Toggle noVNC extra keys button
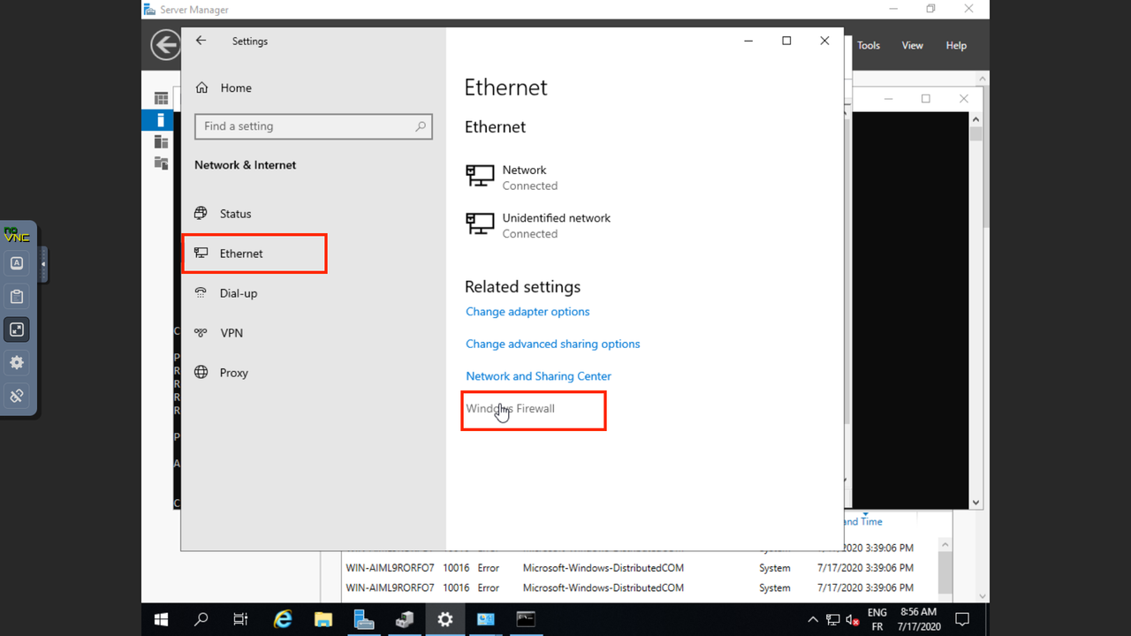The width and height of the screenshot is (1131, 636). coord(17,262)
